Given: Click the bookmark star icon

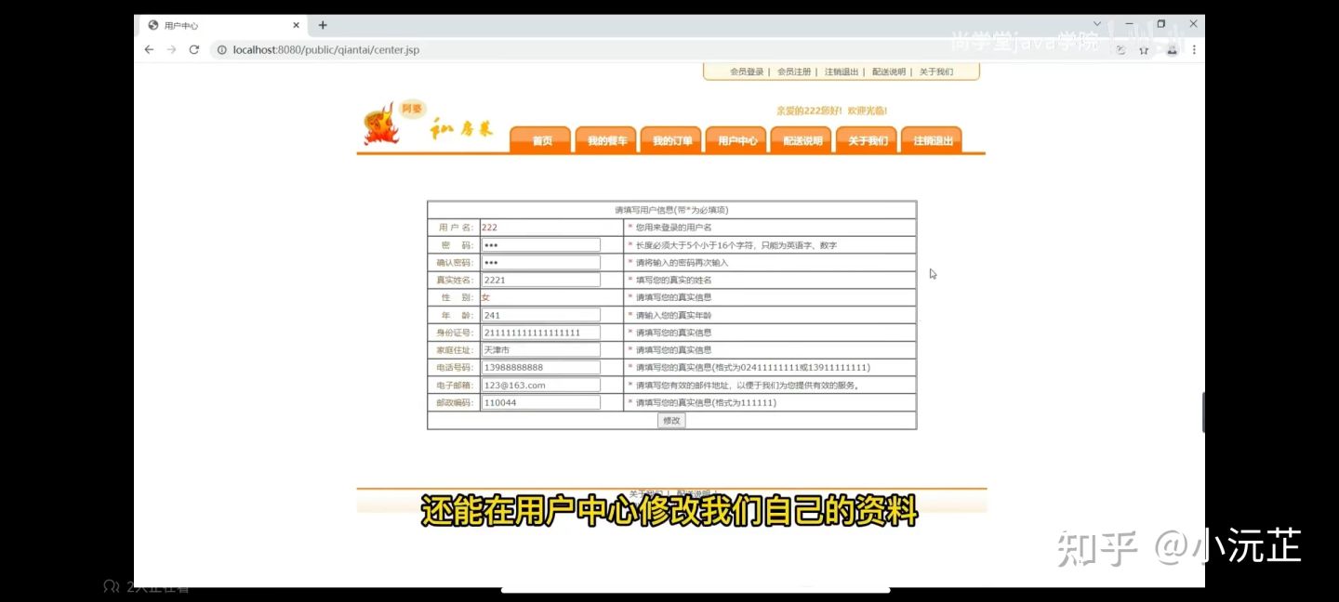Looking at the screenshot, I should tap(1144, 49).
